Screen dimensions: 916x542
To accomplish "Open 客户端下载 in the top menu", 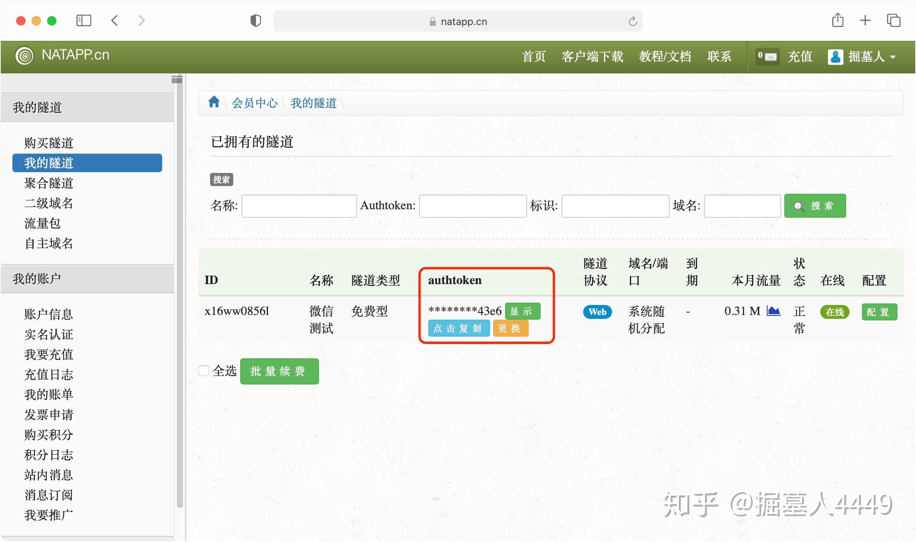I will (x=592, y=57).
